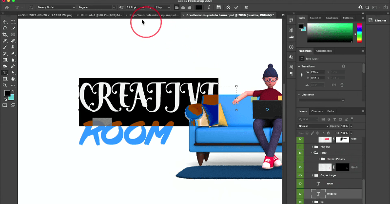Click the Home icon in options bar

[x=7, y=7]
